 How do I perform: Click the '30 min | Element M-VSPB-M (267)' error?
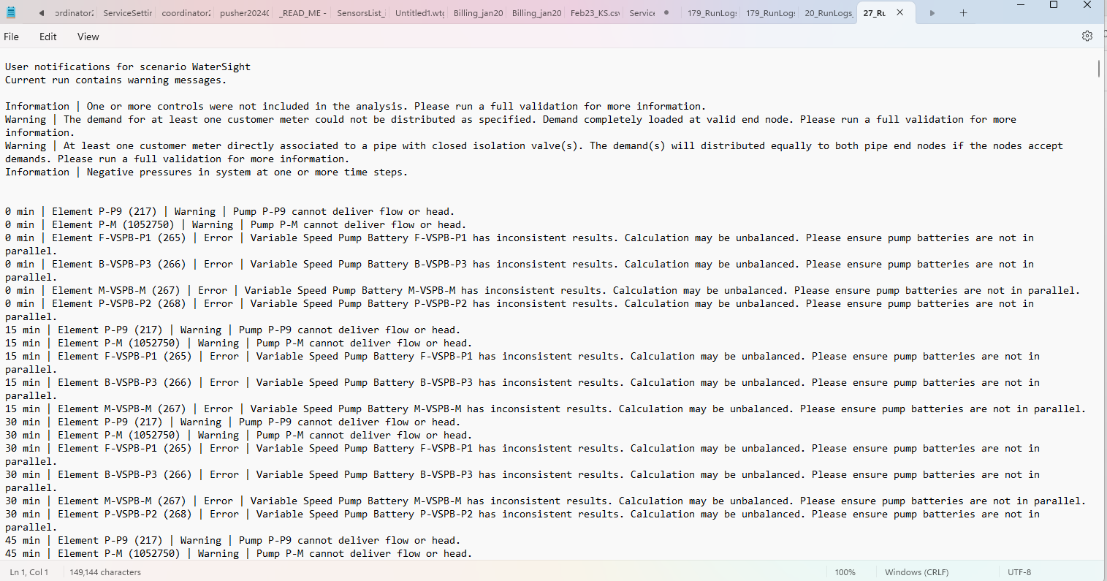tap(546, 501)
